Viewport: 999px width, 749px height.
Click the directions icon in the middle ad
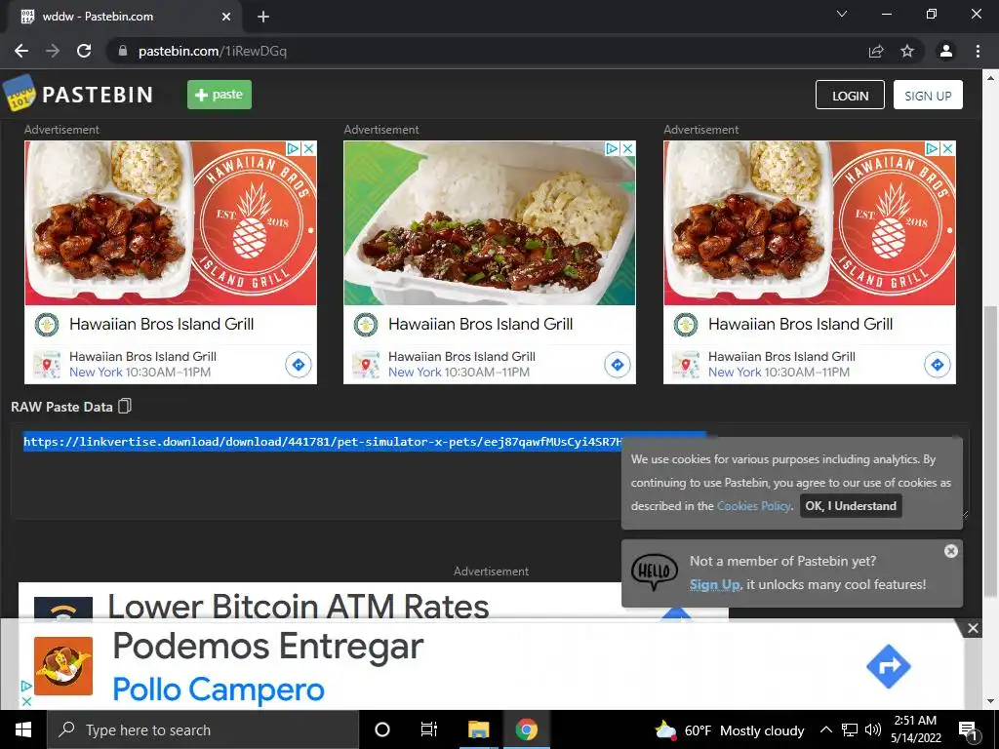coord(618,365)
